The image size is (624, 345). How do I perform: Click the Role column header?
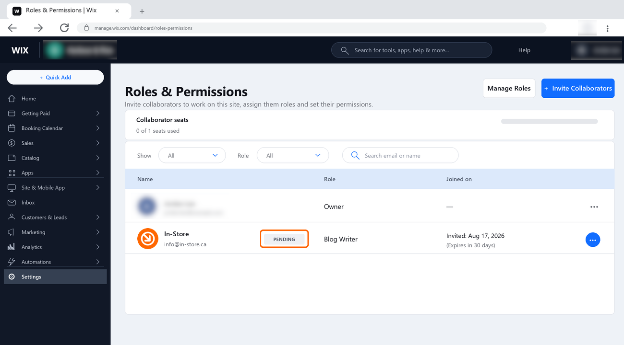click(x=330, y=179)
